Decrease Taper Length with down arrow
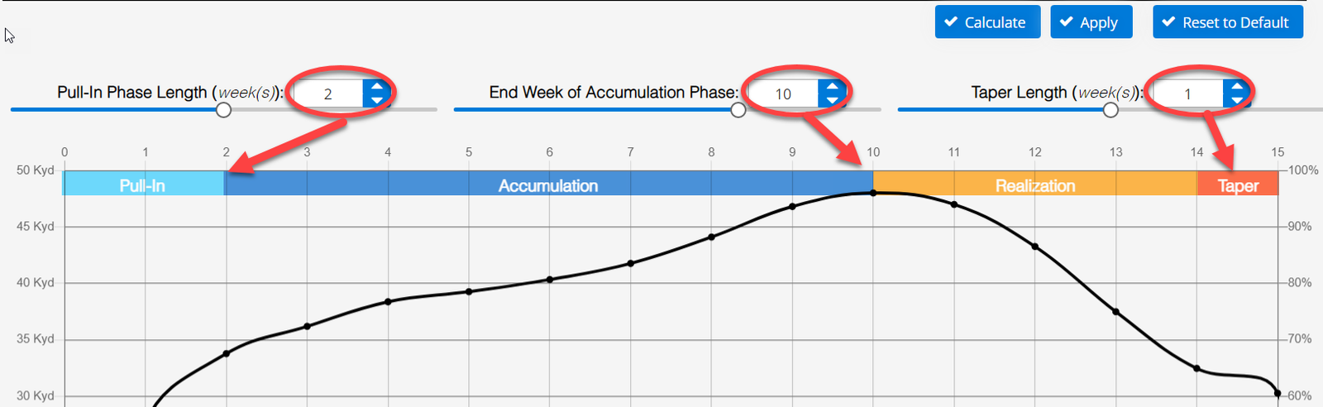 [1237, 100]
